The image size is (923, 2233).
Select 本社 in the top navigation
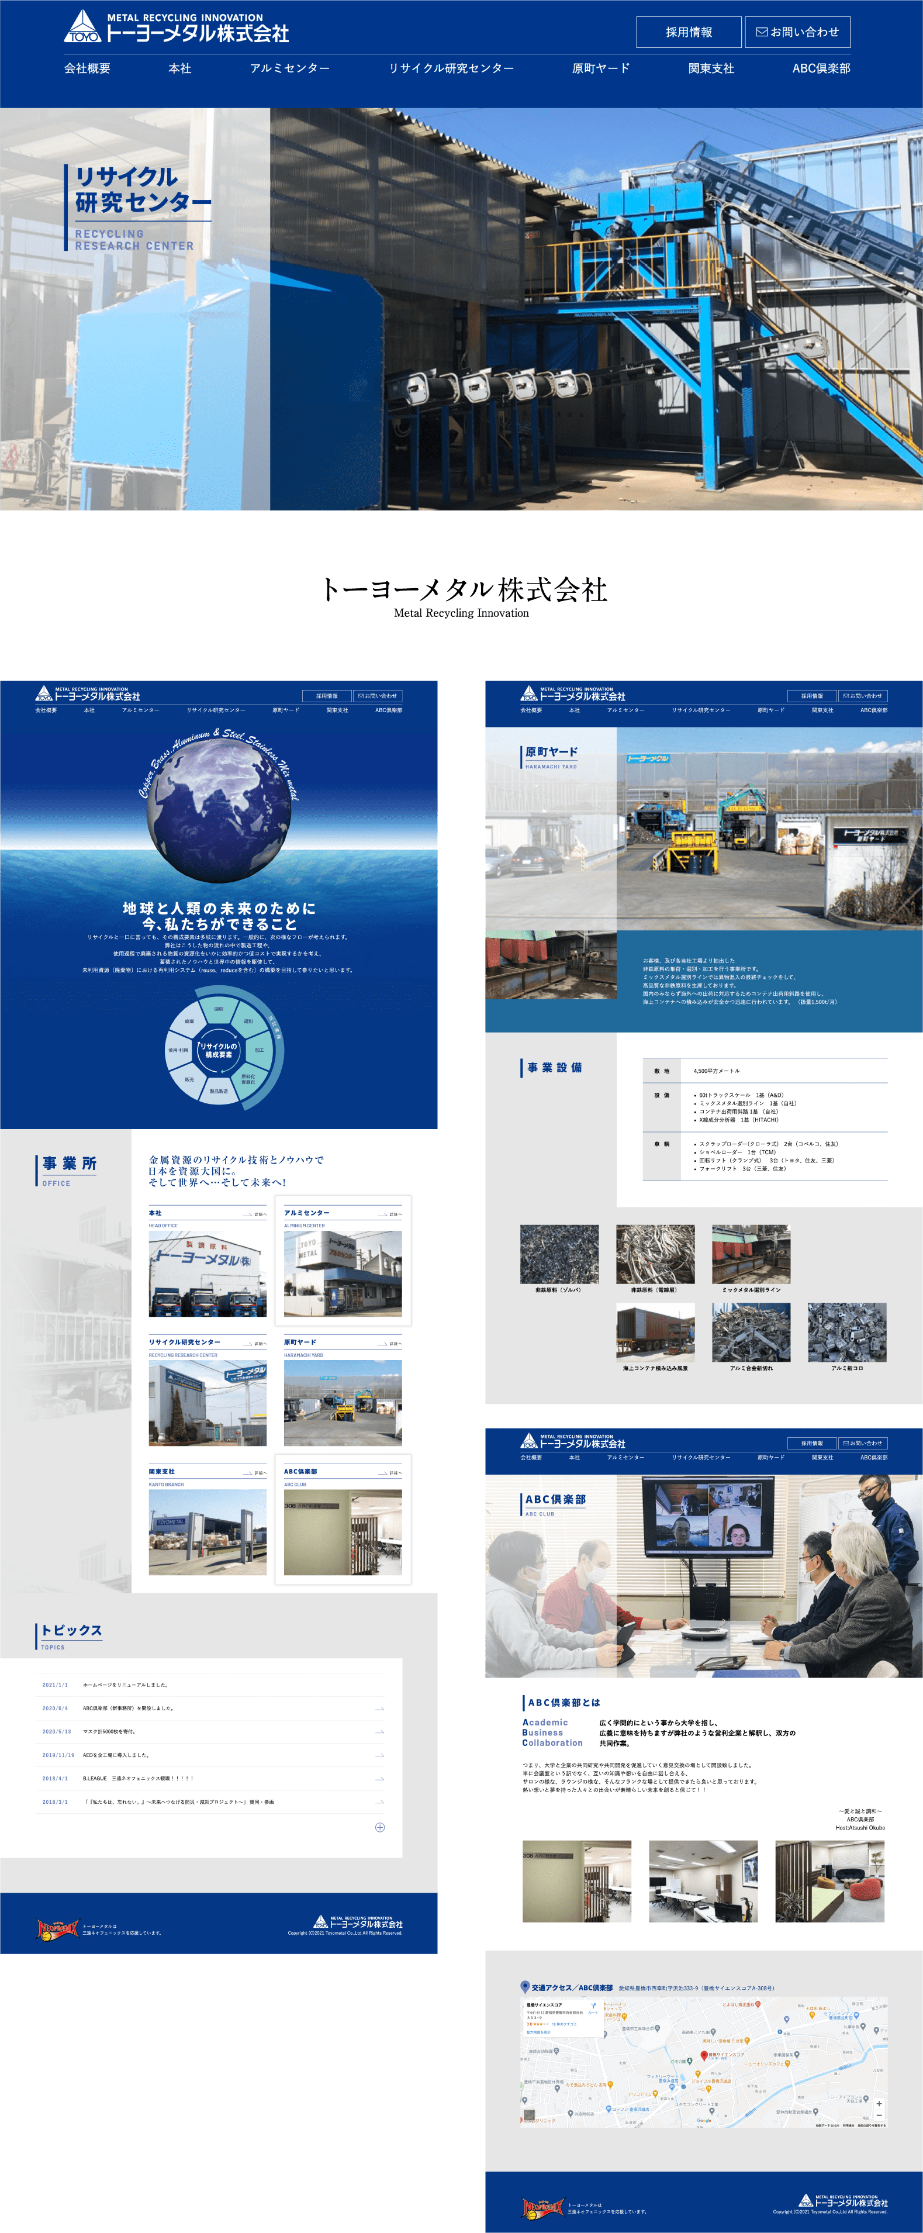pyautogui.click(x=179, y=68)
